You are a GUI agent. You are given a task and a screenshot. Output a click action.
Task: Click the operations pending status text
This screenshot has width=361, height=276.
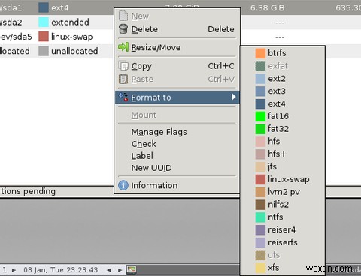(28, 191)
